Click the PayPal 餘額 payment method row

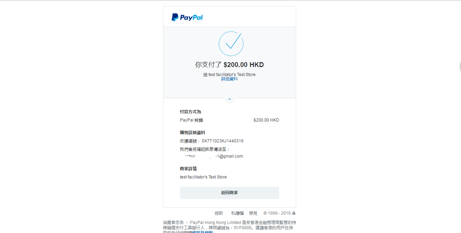(230, 120)
